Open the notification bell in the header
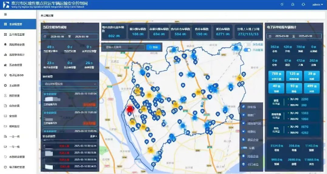Screen dimensions: 327x174 [x=293, y=4]
